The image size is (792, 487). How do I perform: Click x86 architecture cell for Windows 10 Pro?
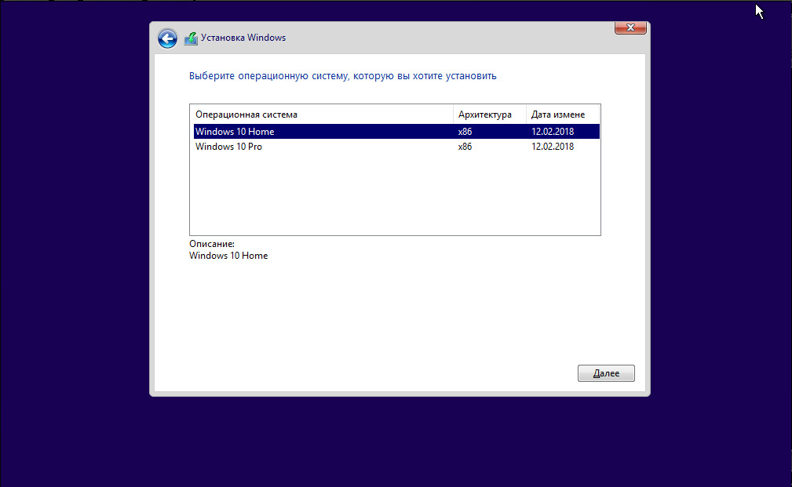coord(465,147)
